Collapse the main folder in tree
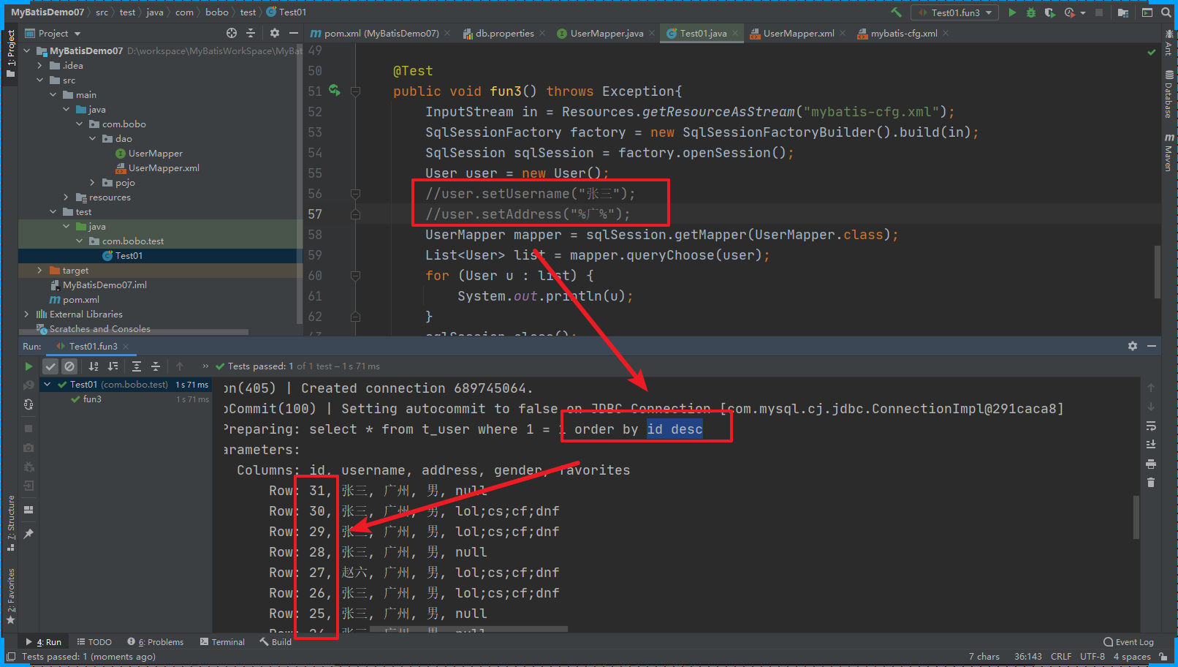 point(53,95)
